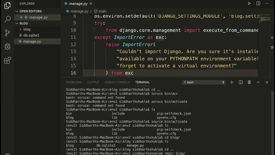Create a new terminal with plus icon
The height and width of the screenshot is (155, 275).
[x=232, y=82]
